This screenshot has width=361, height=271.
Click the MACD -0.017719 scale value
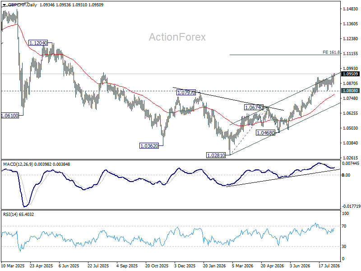351,206
